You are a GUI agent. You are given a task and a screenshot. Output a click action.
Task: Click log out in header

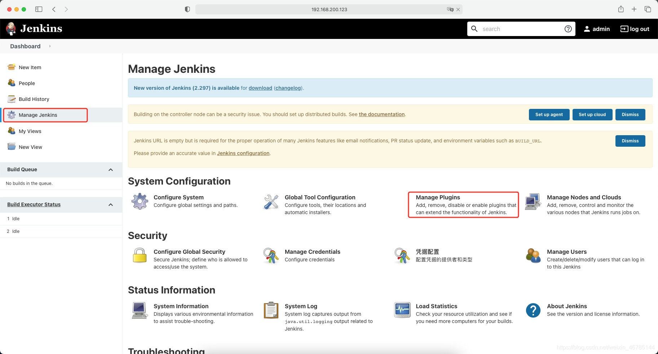click(x=635, y=29)
